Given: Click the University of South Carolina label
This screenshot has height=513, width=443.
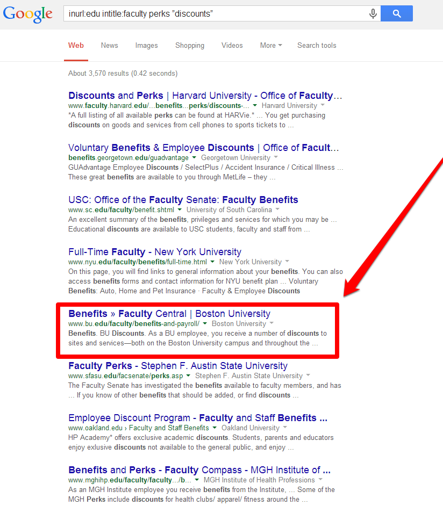Looking at the screenshot, I should 229,209.
